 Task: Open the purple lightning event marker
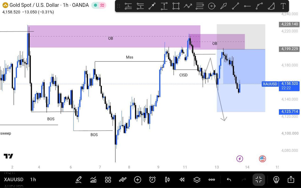click(x=240, y=158)
